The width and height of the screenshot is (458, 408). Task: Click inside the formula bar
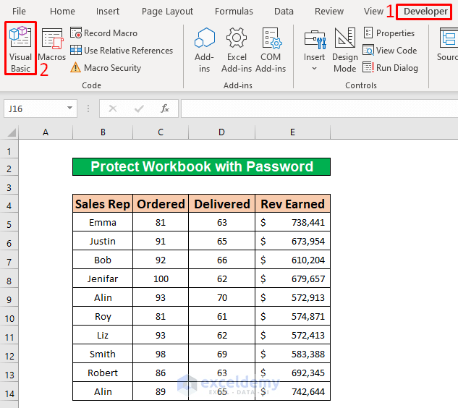coord(320,109)
